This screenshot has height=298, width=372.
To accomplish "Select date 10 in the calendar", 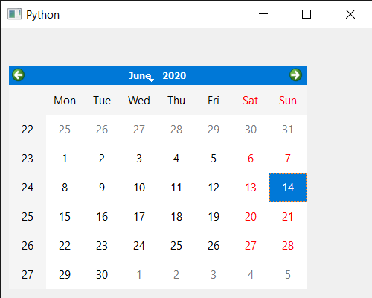I will 139,188.
